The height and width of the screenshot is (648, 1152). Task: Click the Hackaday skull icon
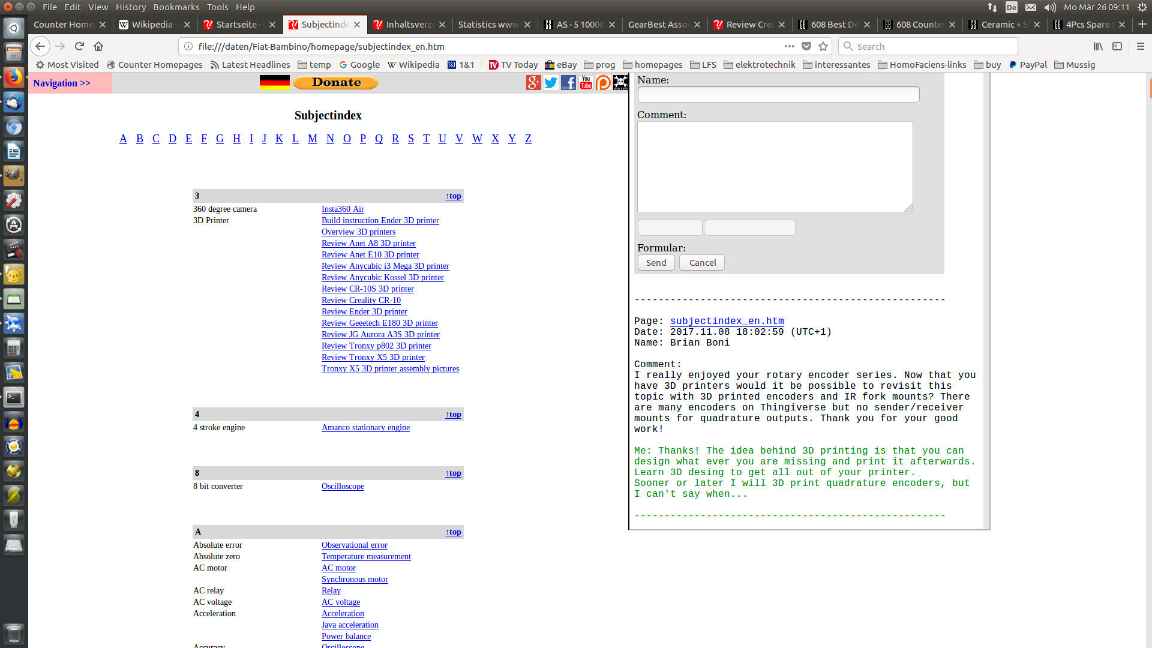point(620,83)
